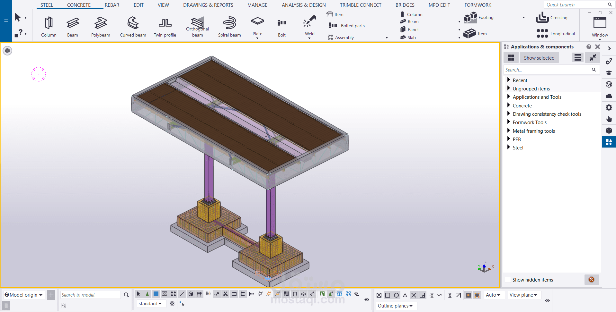Image resolution: width=616 pixels, height=312 pixels.
Task: Enable the Show hidden items checkbox
Action: click(508, 280)
